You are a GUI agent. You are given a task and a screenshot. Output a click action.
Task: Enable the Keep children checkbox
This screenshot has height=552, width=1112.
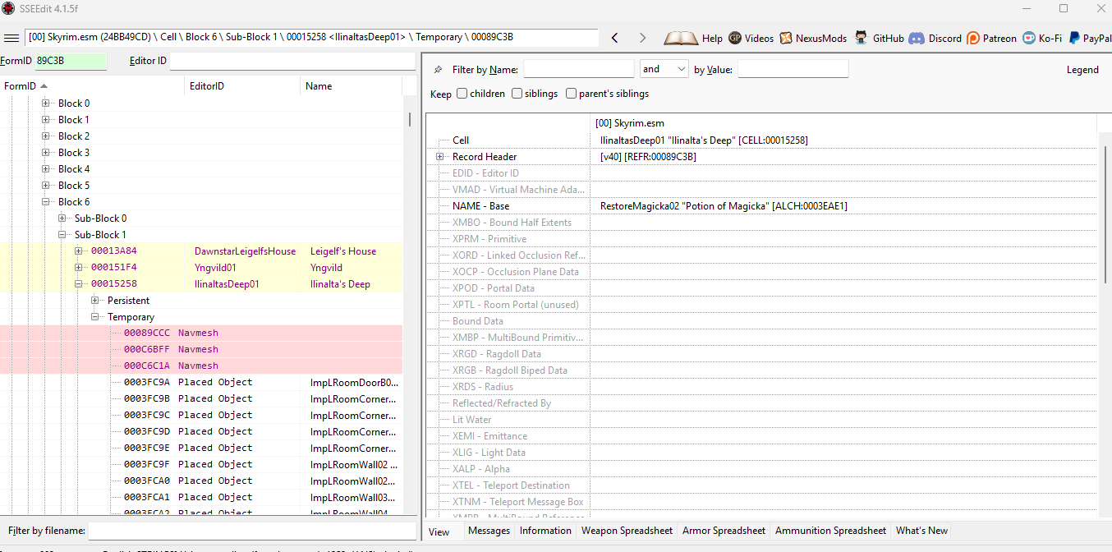462,94
